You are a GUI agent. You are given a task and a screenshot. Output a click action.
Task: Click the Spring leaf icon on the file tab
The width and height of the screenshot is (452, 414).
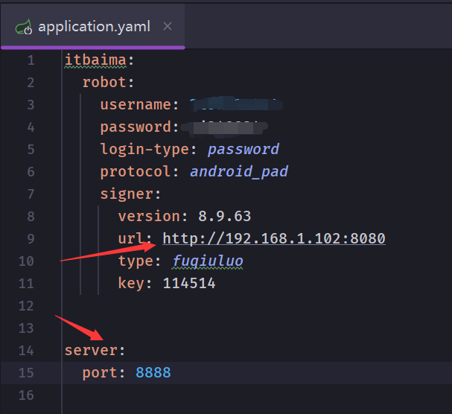point(25,27)
